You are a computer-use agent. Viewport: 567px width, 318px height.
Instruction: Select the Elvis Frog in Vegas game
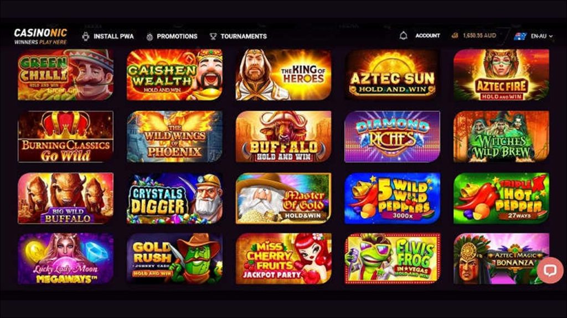pos(392,258)
